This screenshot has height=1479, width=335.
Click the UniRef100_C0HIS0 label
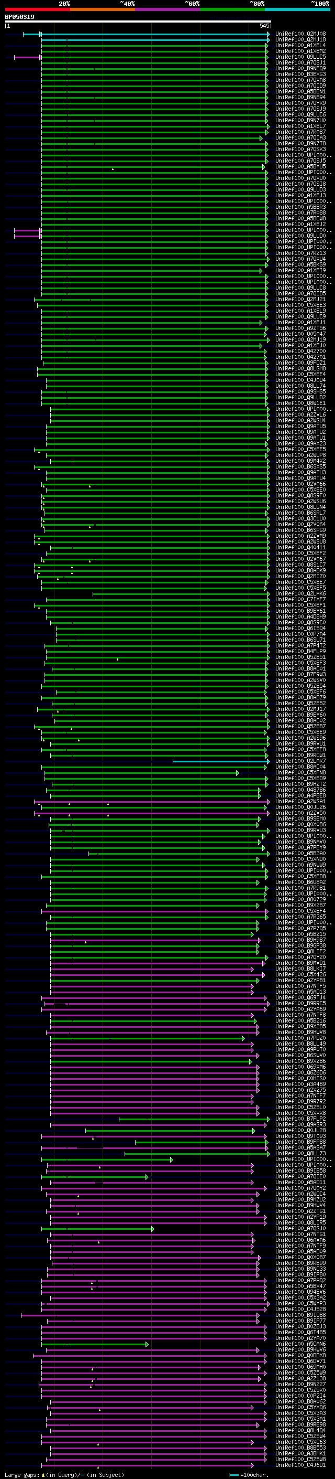click(x=300, y=1078)
